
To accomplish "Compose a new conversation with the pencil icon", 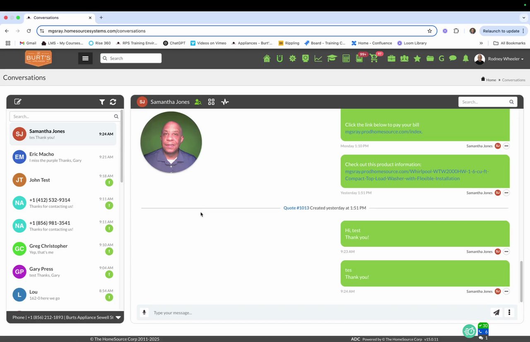I will pyautogui.click(x=18, y=102).
